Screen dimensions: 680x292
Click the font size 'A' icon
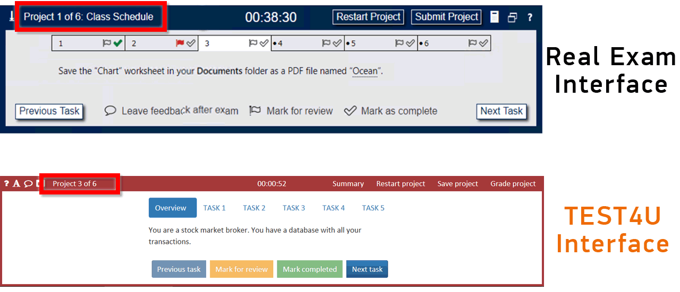(16, 184)
